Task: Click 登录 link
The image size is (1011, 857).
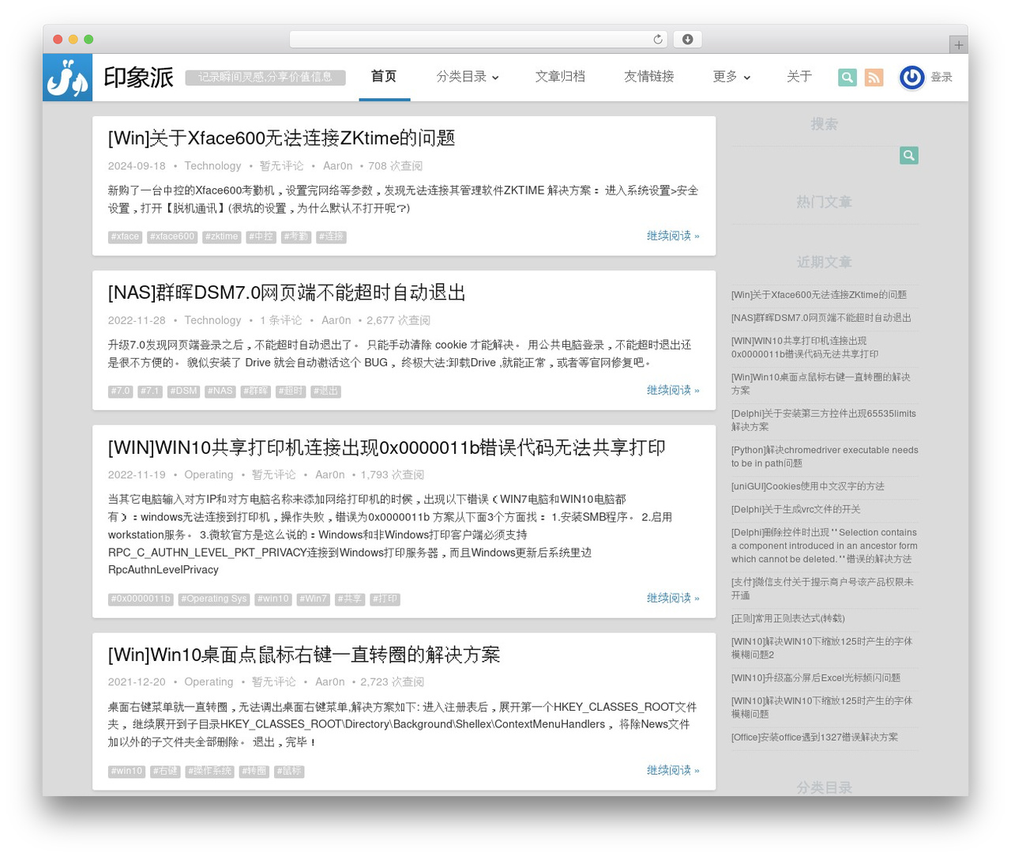Action: click(x=941, y=77)
